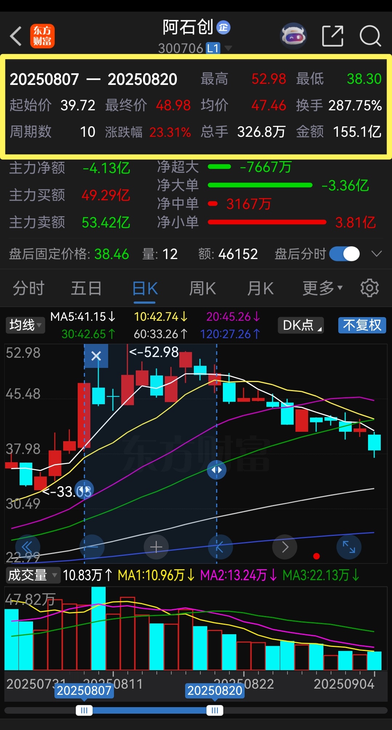392x730 pixels.
Task: Move chart right with right chevron
Action: coord(285,547)
